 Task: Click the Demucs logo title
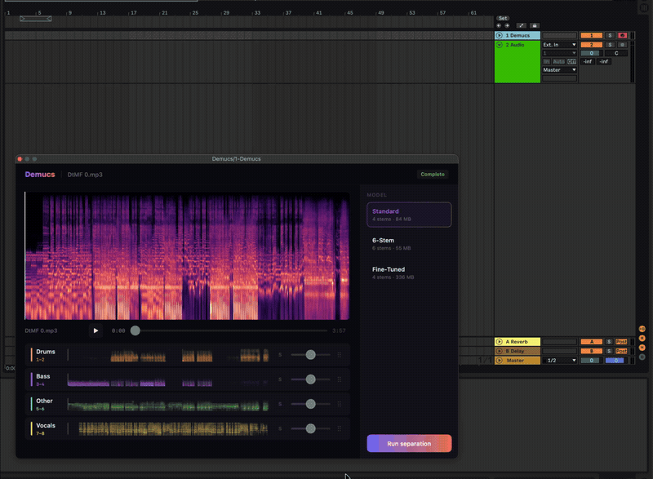(40, 175)
